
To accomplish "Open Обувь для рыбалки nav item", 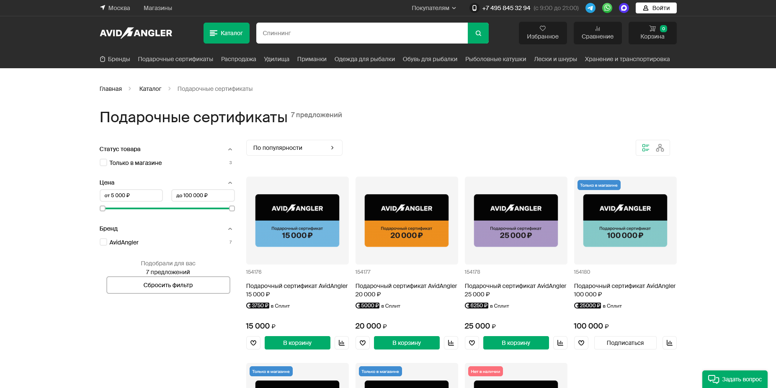I will (430, 59).
